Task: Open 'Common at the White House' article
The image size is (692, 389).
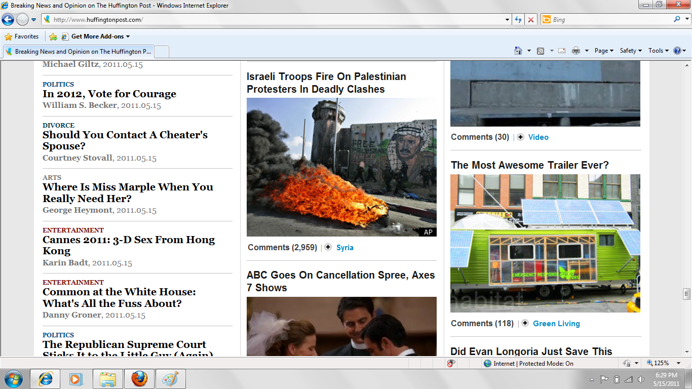Action: coord(119,298)
